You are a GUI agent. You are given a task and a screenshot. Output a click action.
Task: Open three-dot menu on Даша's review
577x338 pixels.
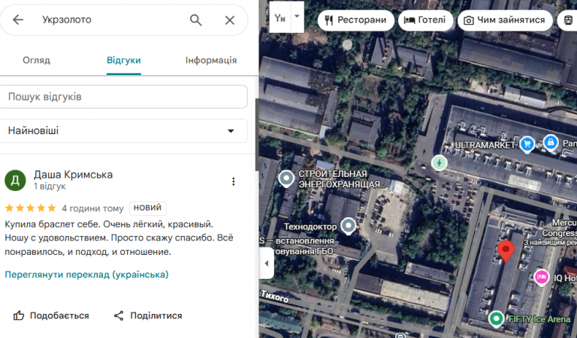click(234, 181)
